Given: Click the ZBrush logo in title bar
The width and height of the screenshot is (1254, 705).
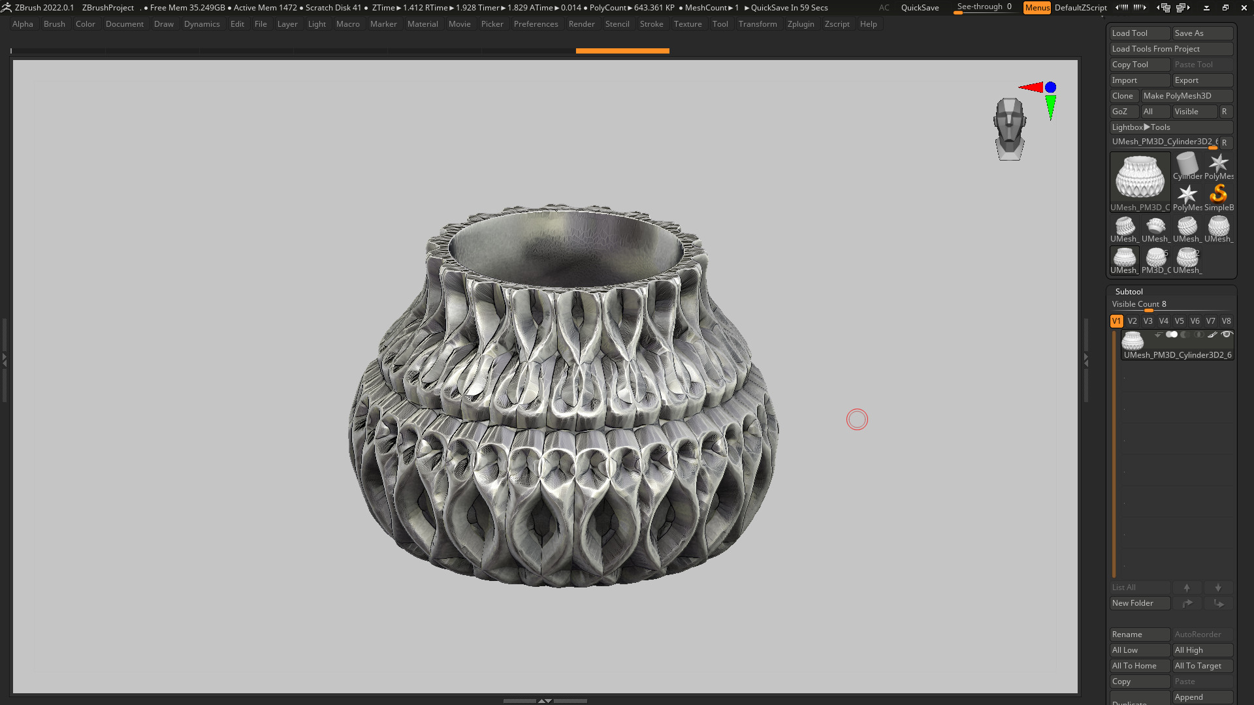Looking at the screenshot, I should point(7,8).
